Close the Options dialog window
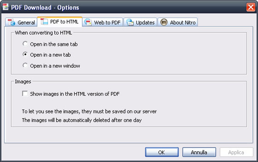258x162 pixels. [251, 7]
